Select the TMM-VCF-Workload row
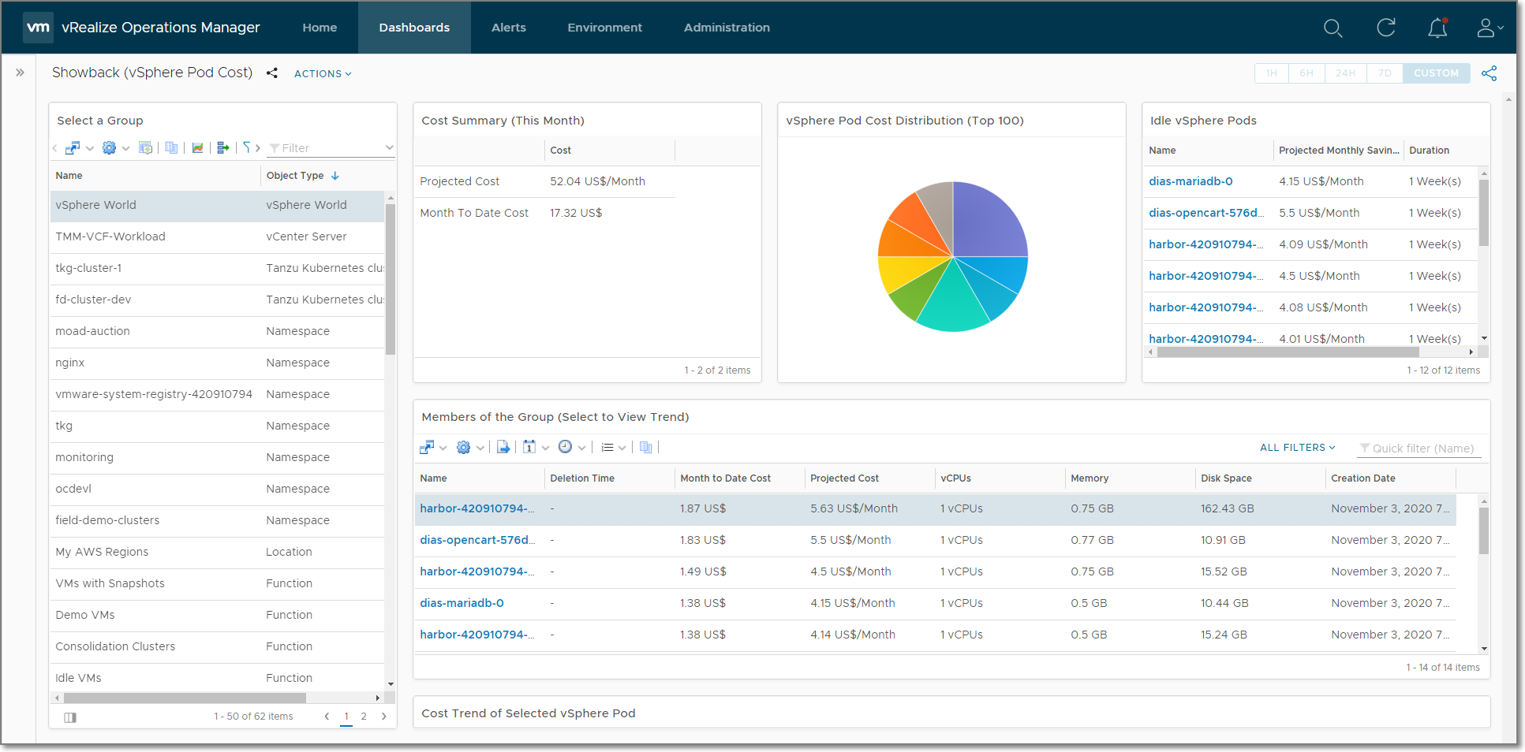This screenshot has width=1525, height=752. [218, 237]
